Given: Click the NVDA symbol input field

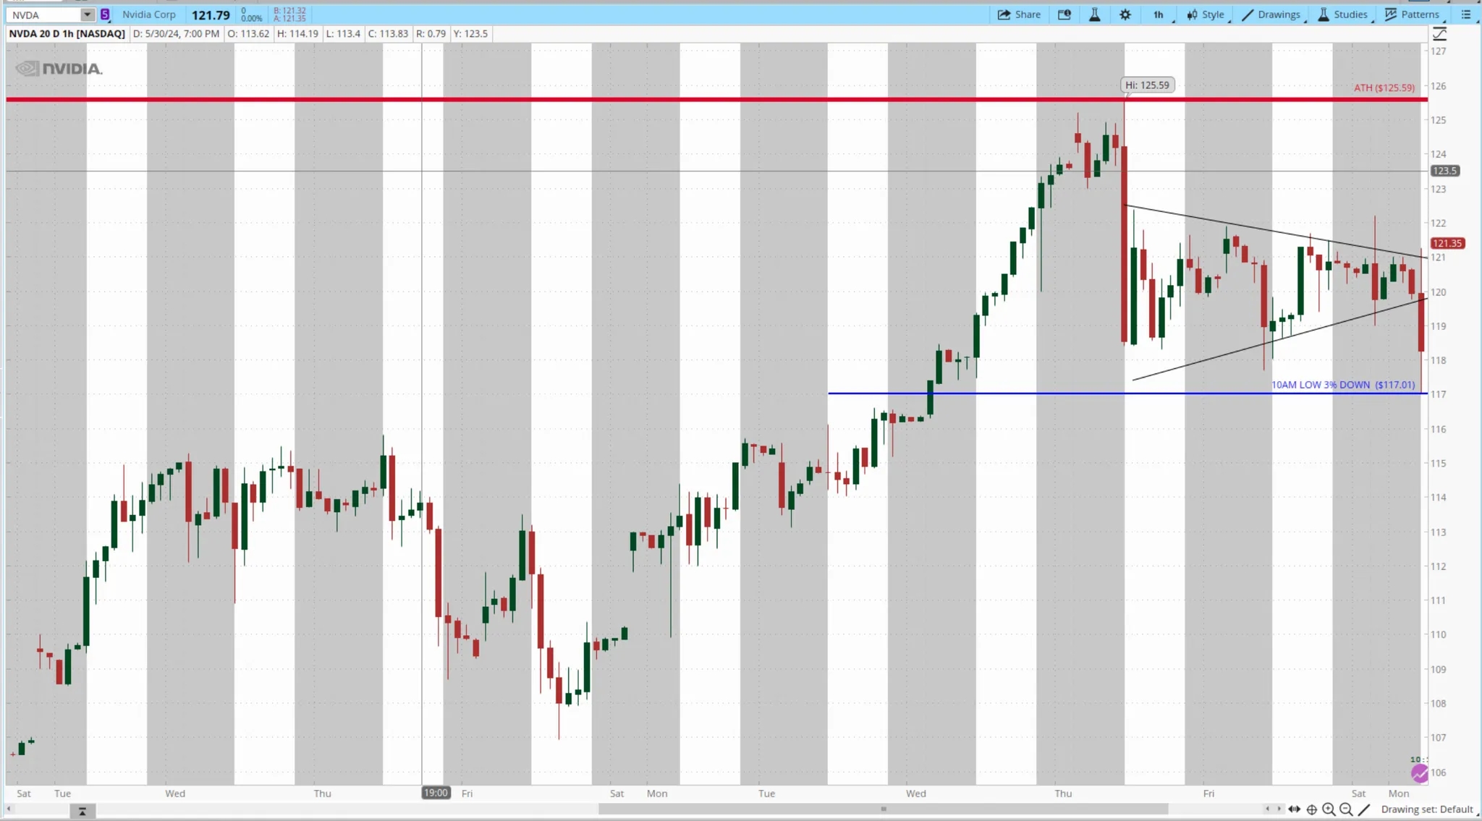Looking at the screenshot, I should [x=43, y=14].
